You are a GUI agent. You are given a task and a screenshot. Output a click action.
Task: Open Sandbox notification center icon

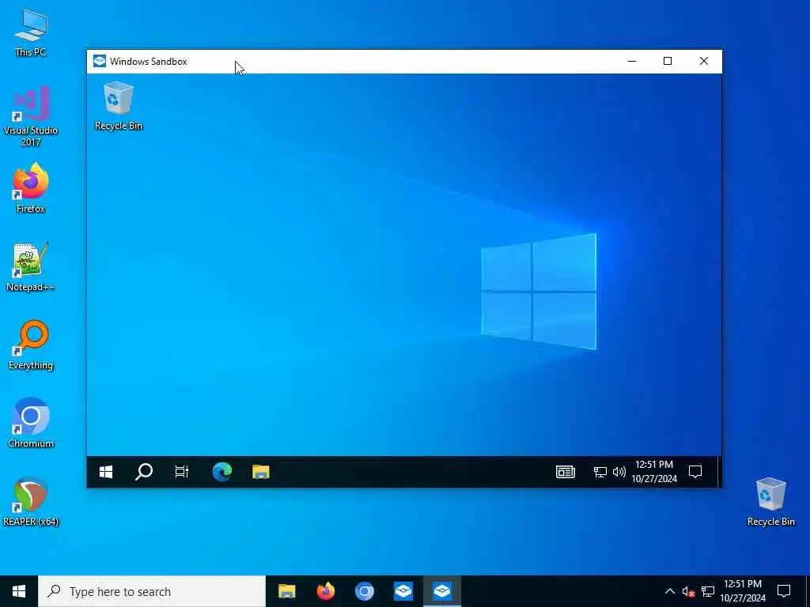click(695, 472)
